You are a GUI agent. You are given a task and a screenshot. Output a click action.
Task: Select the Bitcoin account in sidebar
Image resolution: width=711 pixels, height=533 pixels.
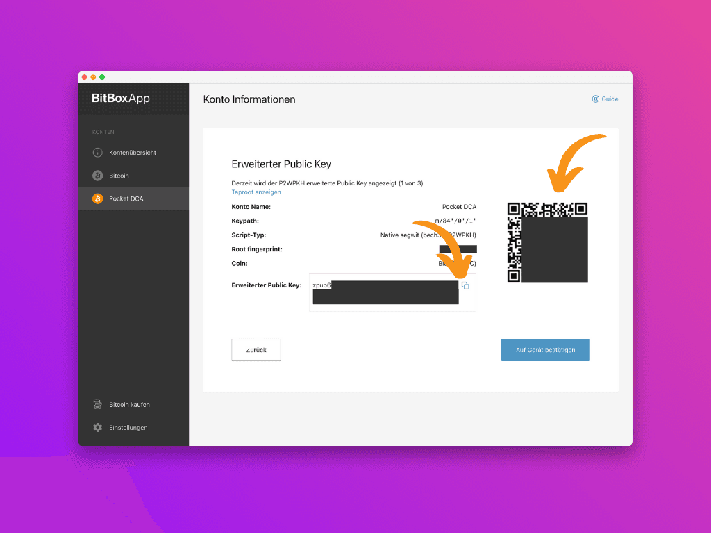click(x=134, y=176)
